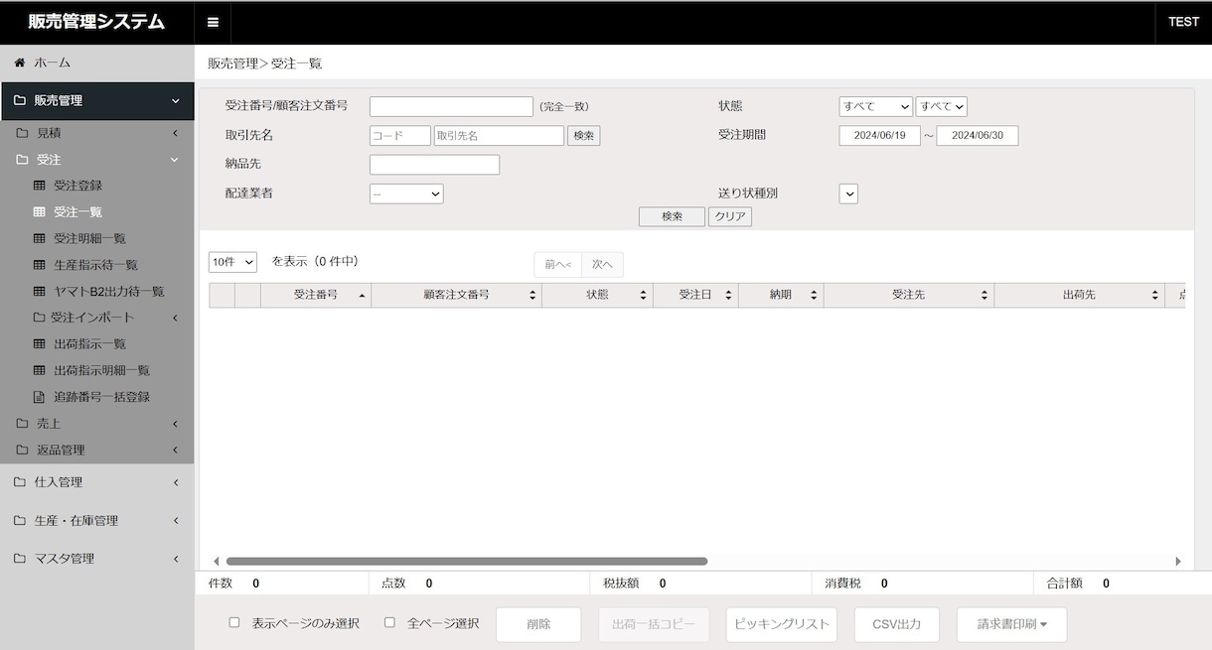
Task: Enable 全ページ選択 checkbox
Action: click(389, 623)
